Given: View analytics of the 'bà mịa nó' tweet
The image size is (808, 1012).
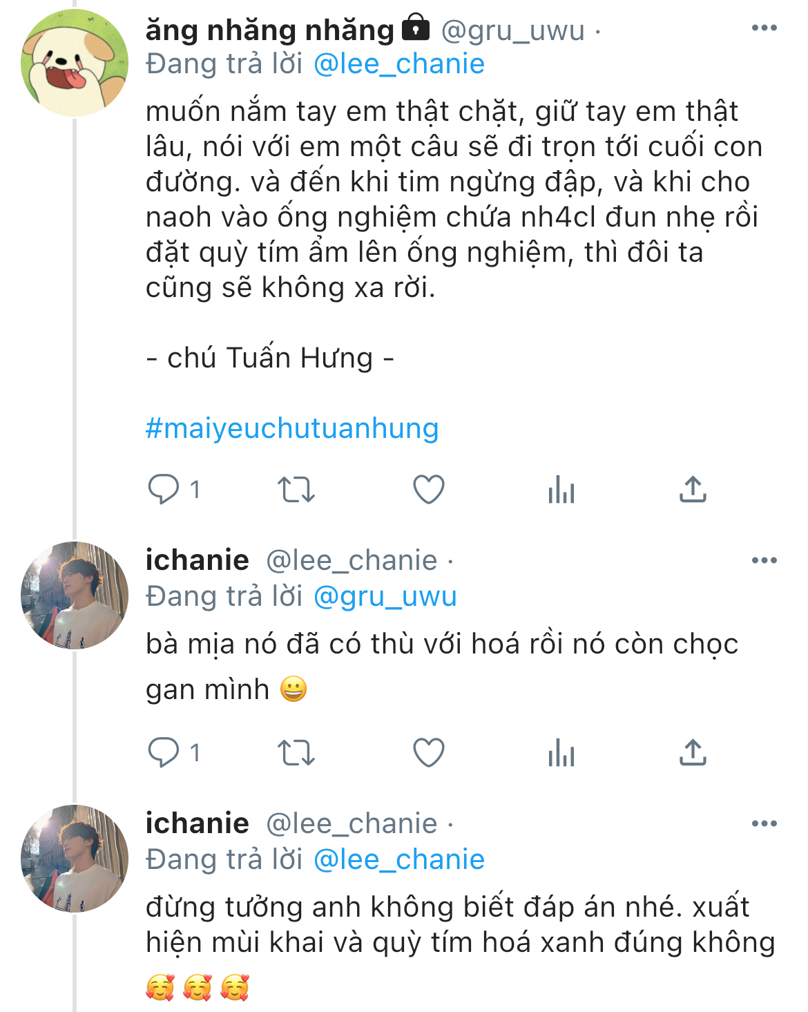Looking at the screenshot, I should pyautogui.click(x=561, y=753).
